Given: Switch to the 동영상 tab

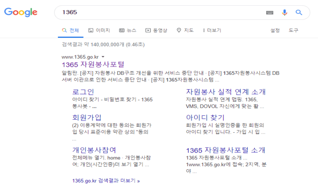Looking at the screenshot, I should click(156, 30).
